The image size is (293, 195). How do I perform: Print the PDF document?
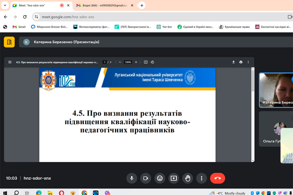(241, 62)
